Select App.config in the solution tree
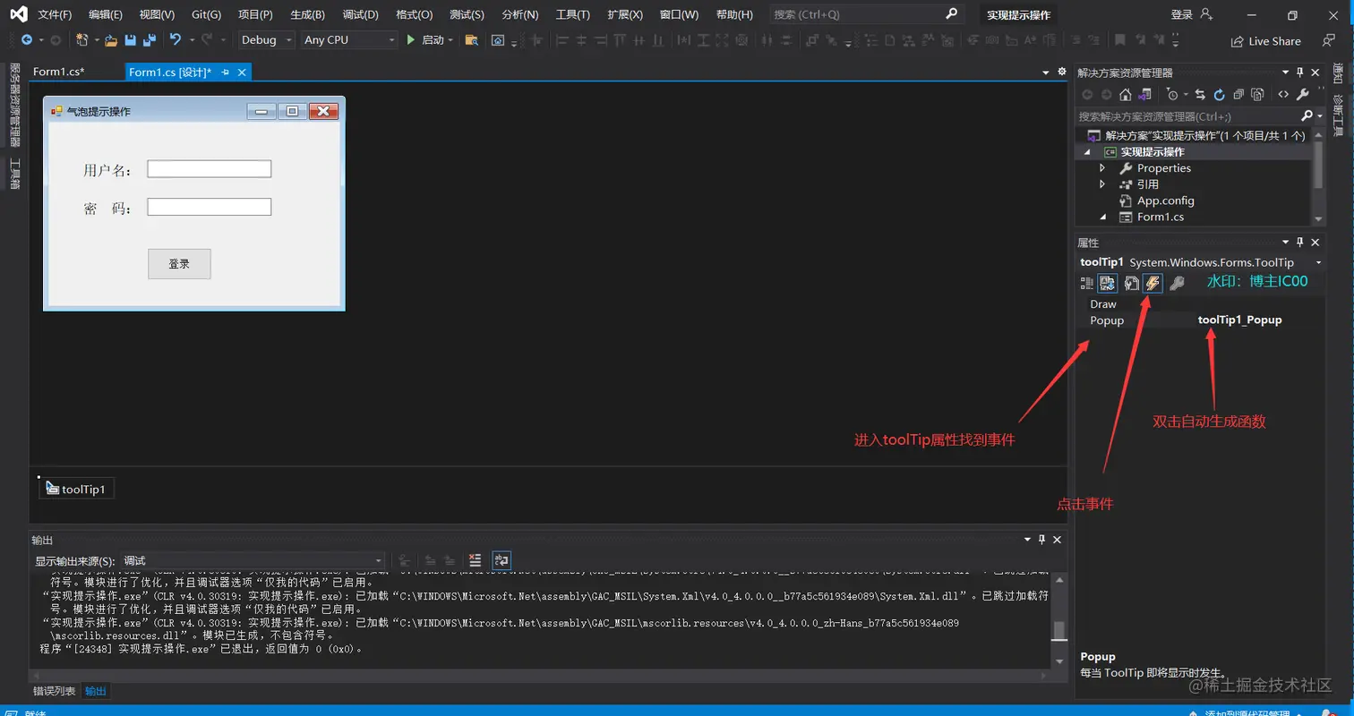1354x716 pixels. click(1165, 200)
